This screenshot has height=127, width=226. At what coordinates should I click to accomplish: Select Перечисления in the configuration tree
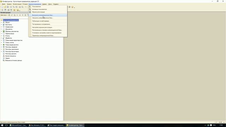click(10, 34)
